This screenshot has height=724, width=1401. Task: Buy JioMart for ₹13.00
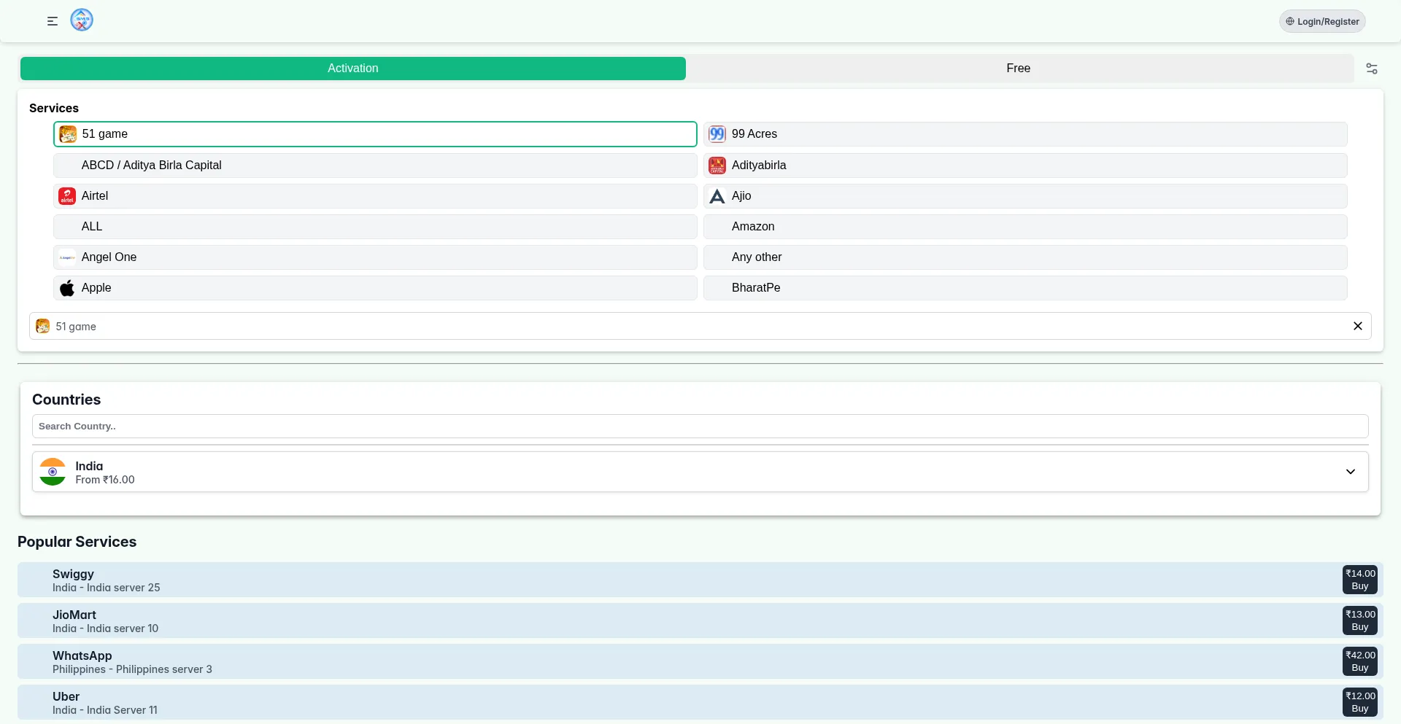point(1360,620)
